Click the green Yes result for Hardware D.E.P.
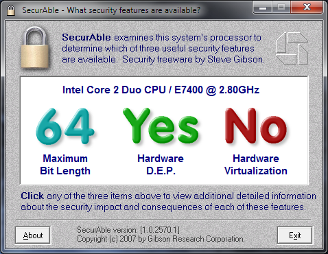The image size is (328, 254). click(x=161, y=126)
